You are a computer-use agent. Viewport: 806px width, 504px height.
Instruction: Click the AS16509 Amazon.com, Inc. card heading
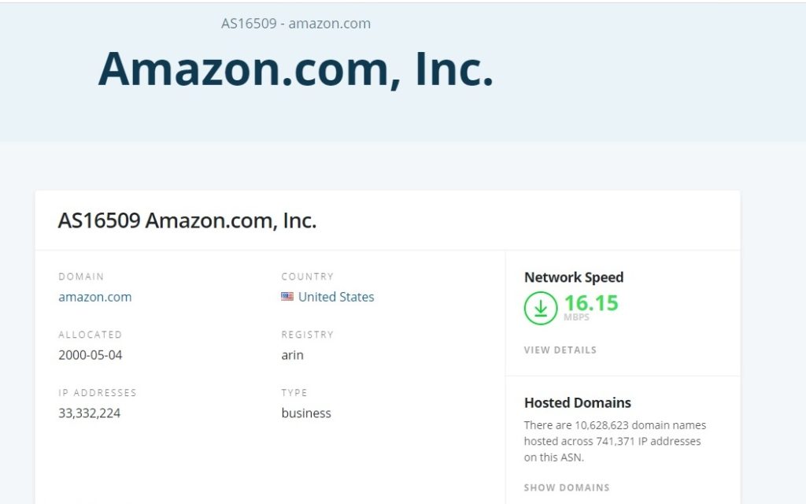click(187, 220)
